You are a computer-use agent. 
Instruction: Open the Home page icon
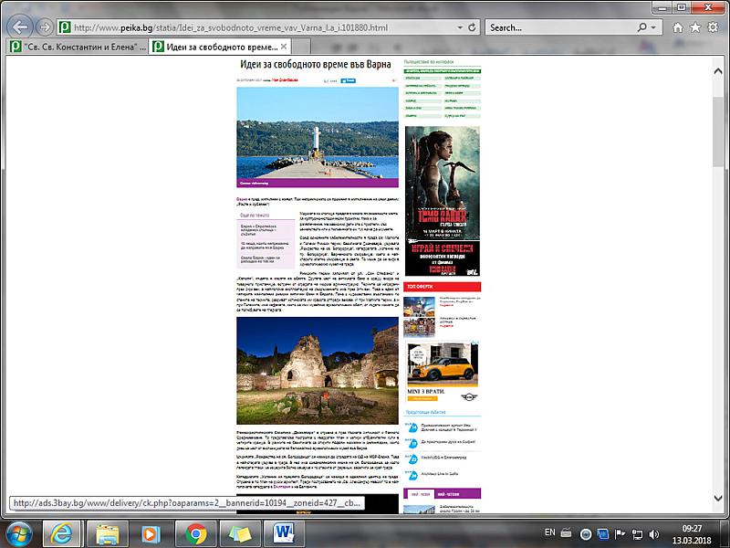click(676, 27)
